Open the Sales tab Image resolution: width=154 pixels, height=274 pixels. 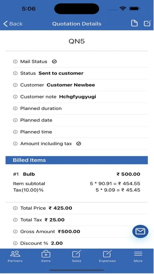pyautogui.click(x=77, y=256)
